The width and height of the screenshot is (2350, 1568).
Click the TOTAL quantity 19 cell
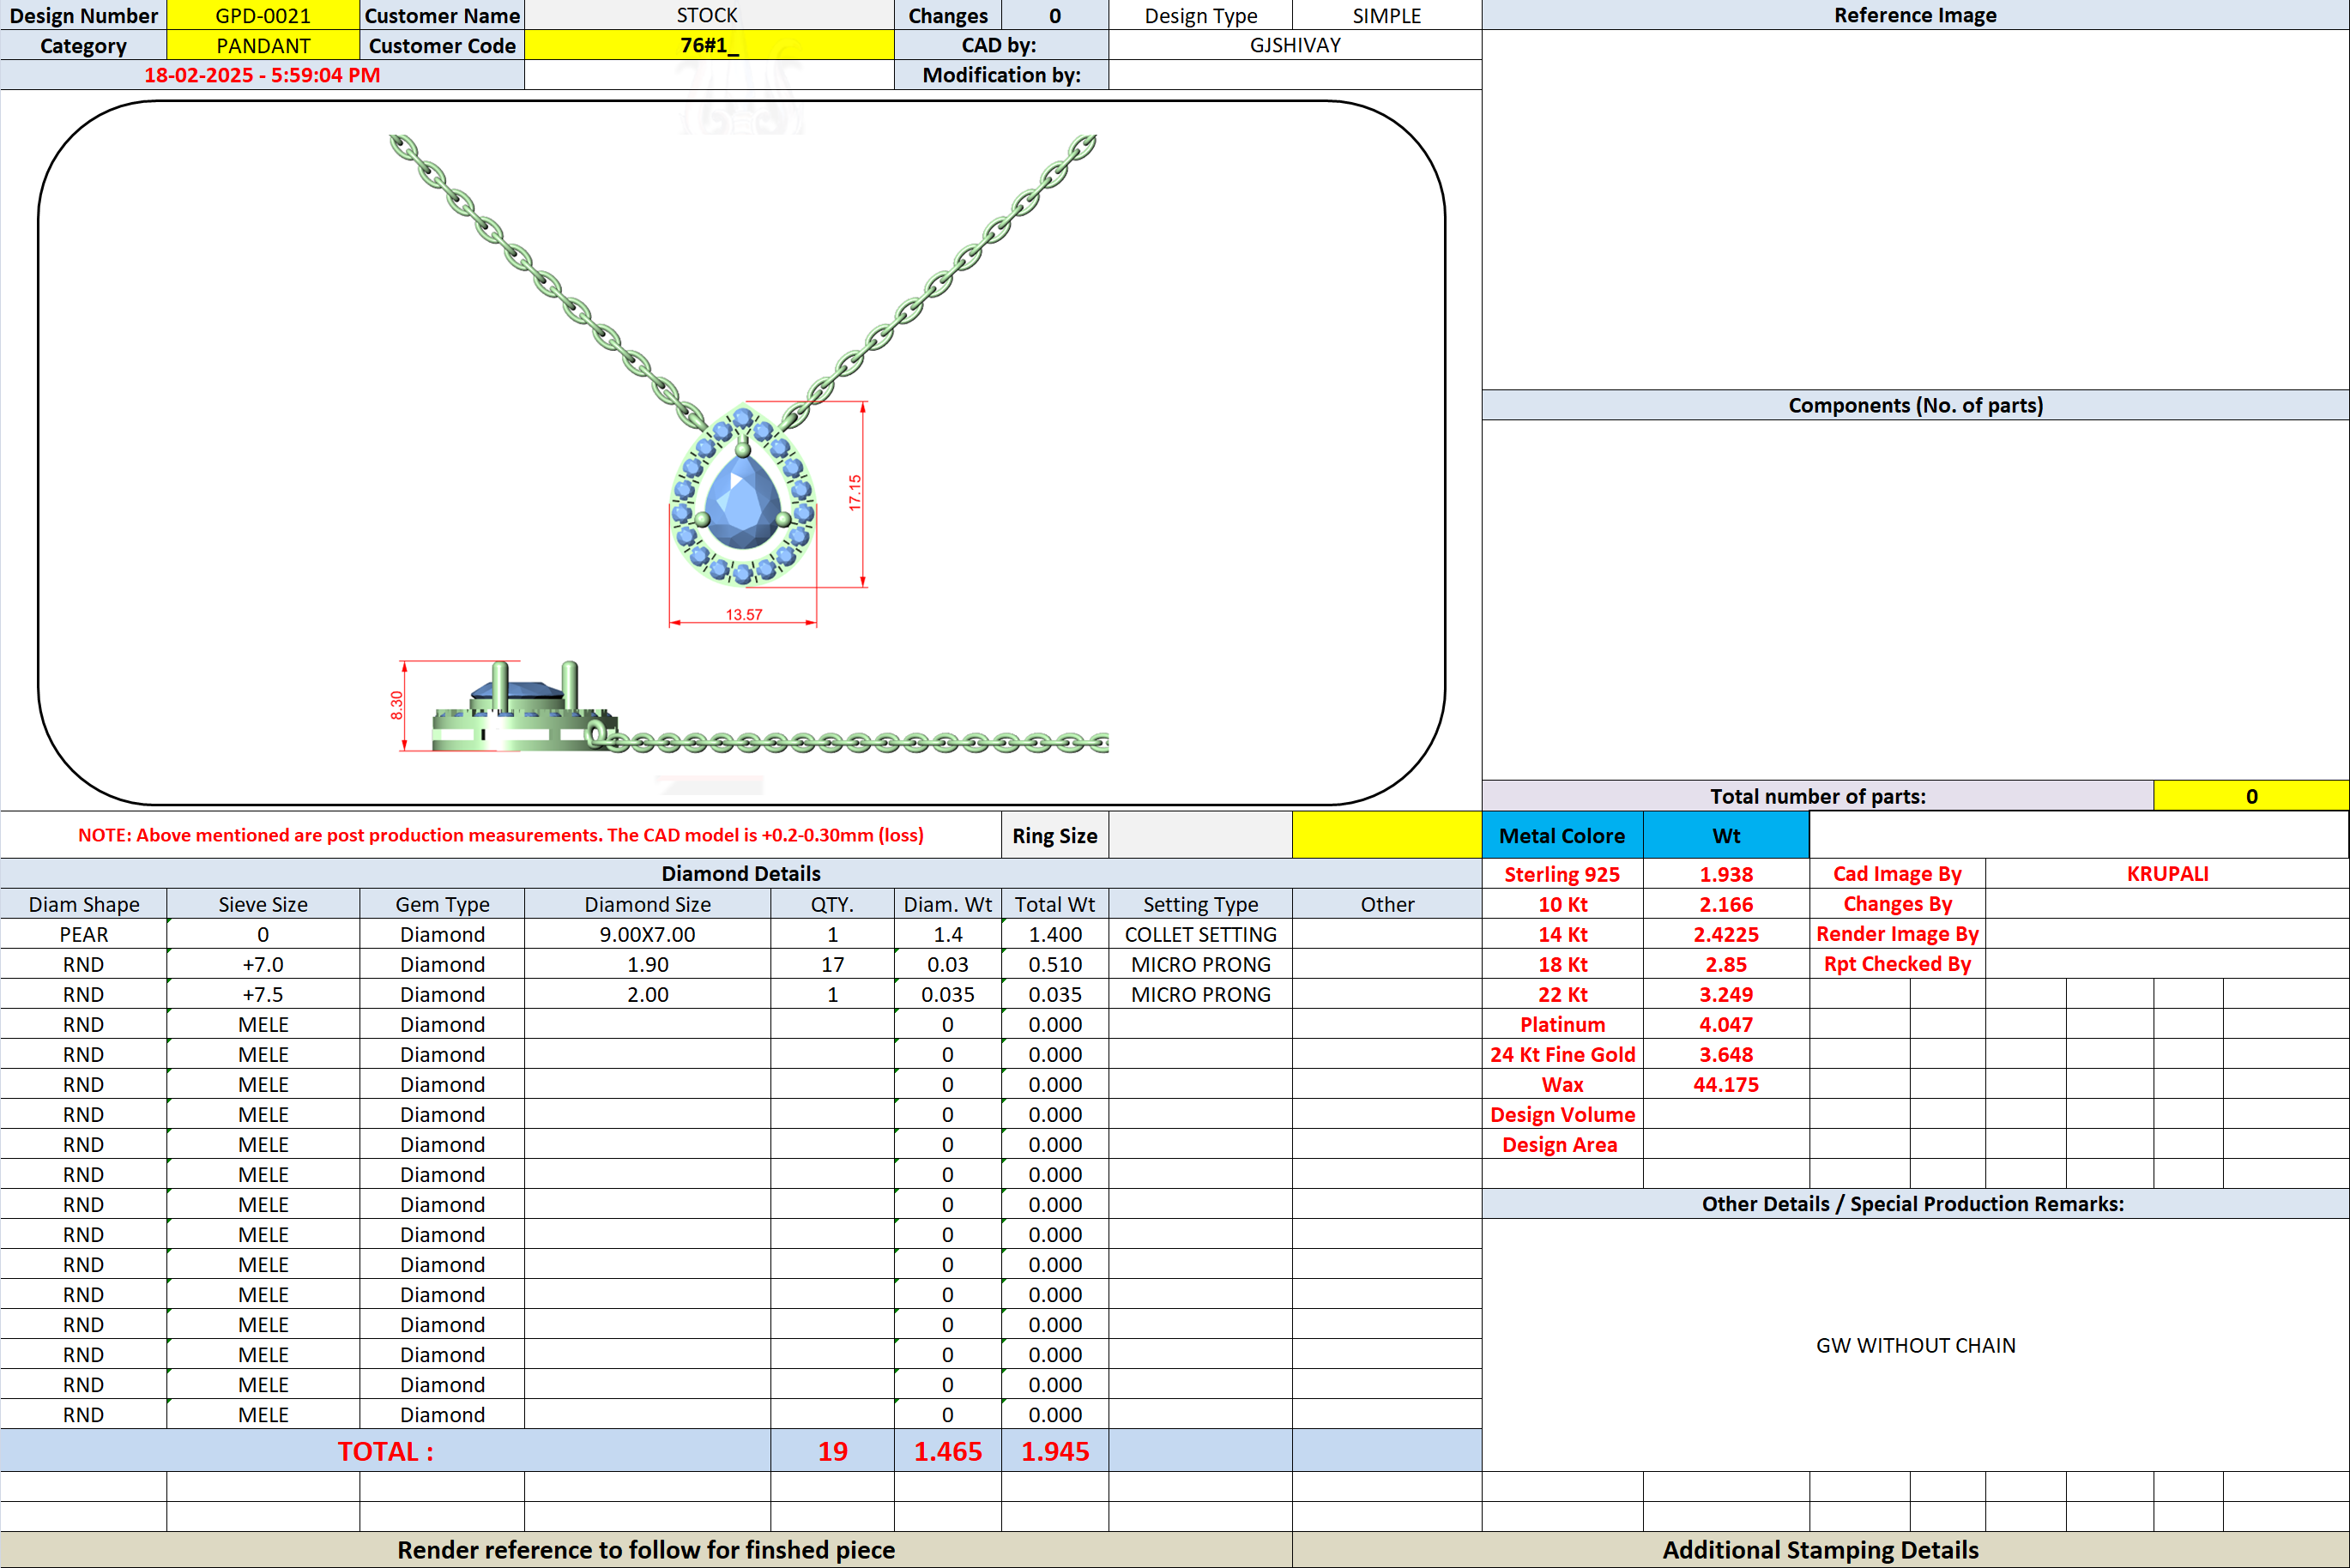(x=832, y=1451)
